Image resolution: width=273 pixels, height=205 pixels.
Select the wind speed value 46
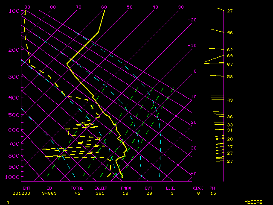[229, 33]
